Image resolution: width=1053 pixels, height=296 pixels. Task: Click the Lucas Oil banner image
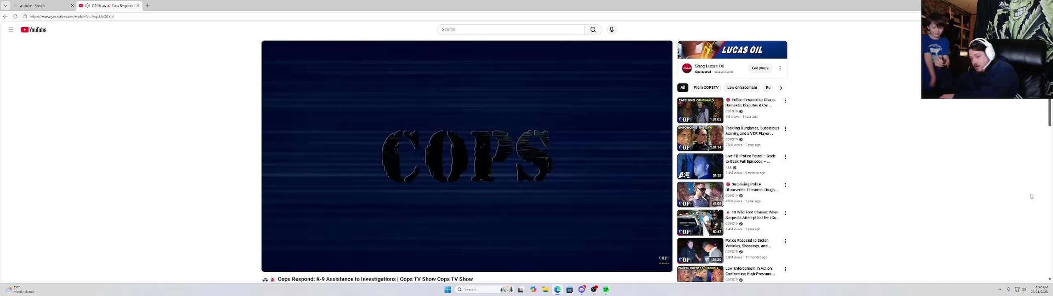point(732,50)
